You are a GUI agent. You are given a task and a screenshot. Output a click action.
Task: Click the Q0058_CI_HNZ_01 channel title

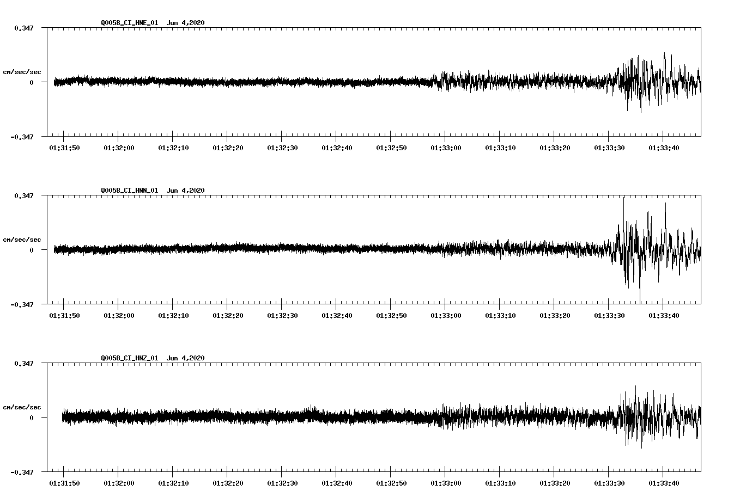130,358
